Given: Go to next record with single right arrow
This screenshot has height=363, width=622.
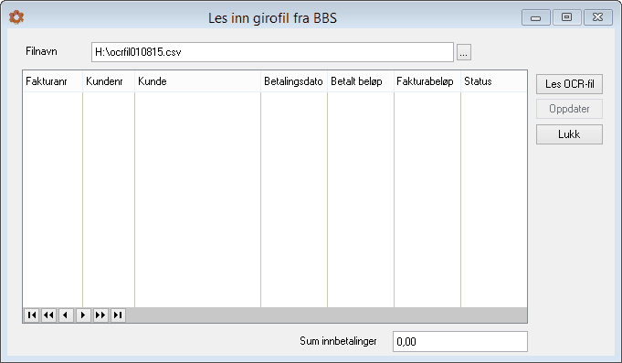Looking at the screenshot, I should [83, 315].
